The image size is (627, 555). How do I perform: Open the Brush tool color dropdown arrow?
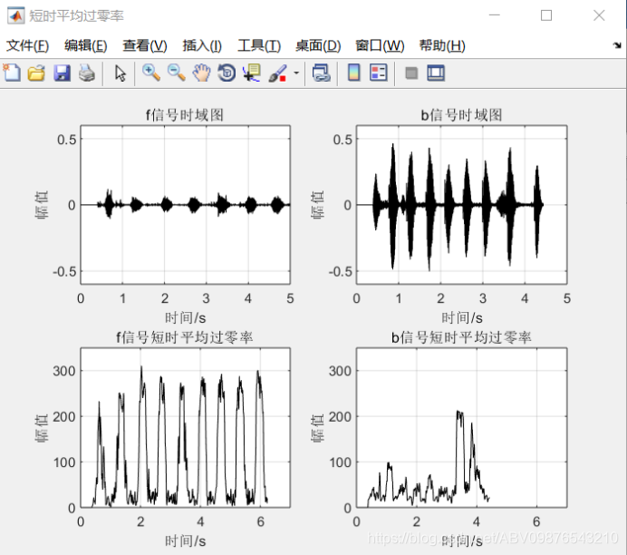[x=296, y=73]
